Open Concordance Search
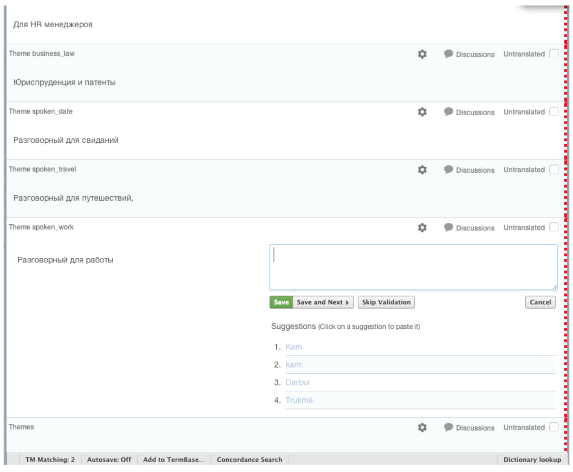 (x=249, y=460)
